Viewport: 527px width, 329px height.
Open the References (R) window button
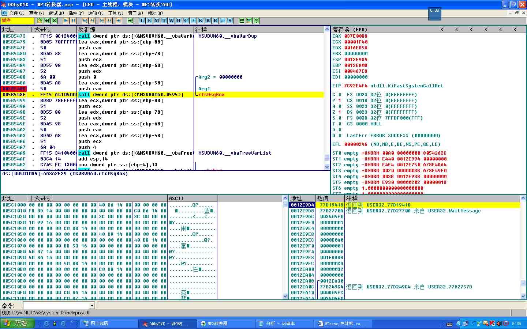tap(215, 21)
